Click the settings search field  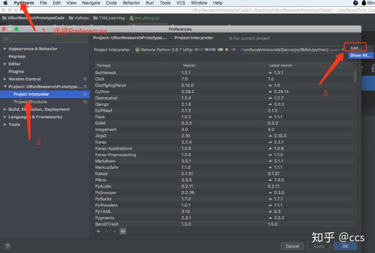(x=45, y=38)
